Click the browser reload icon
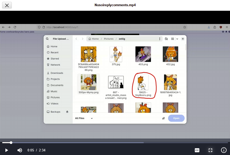230x155 pixels. click(15, 27)
